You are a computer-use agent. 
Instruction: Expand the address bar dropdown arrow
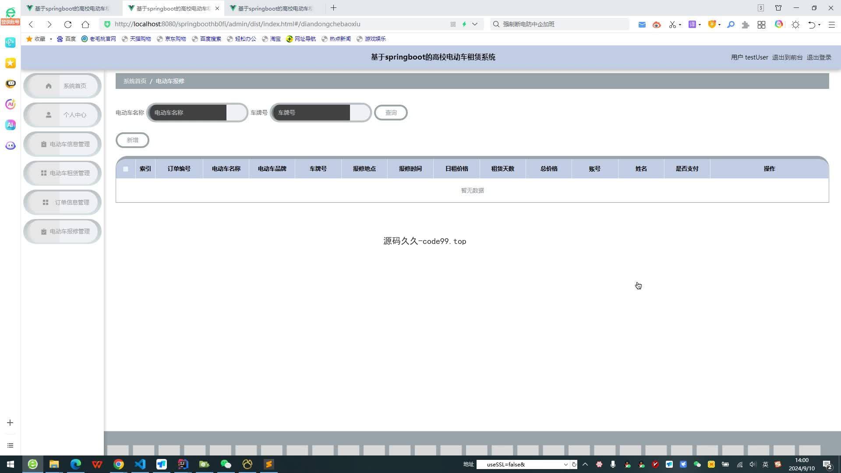(474, 24)
